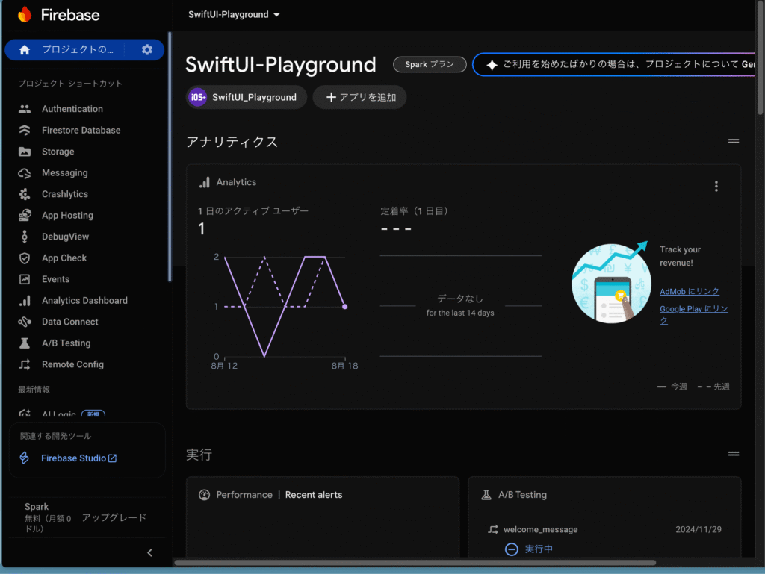Click the sidebar vertical scrollbar
Viewport: 765px width, 574px height.
pyautogui.click(x=170, y=156)
